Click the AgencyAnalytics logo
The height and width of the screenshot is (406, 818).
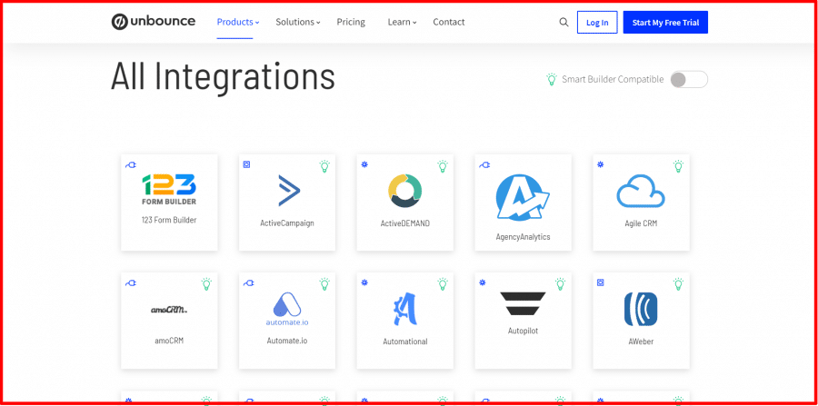coord(523,198)
